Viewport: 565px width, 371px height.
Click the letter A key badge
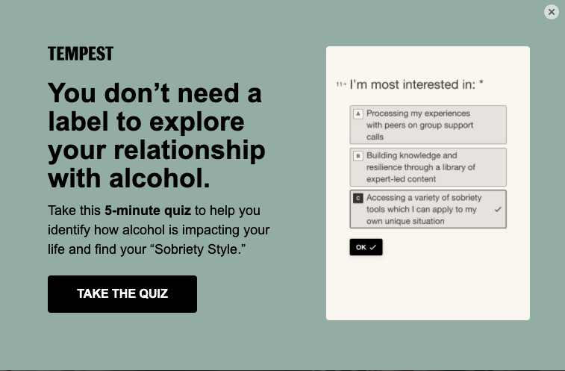click(358, 114)
